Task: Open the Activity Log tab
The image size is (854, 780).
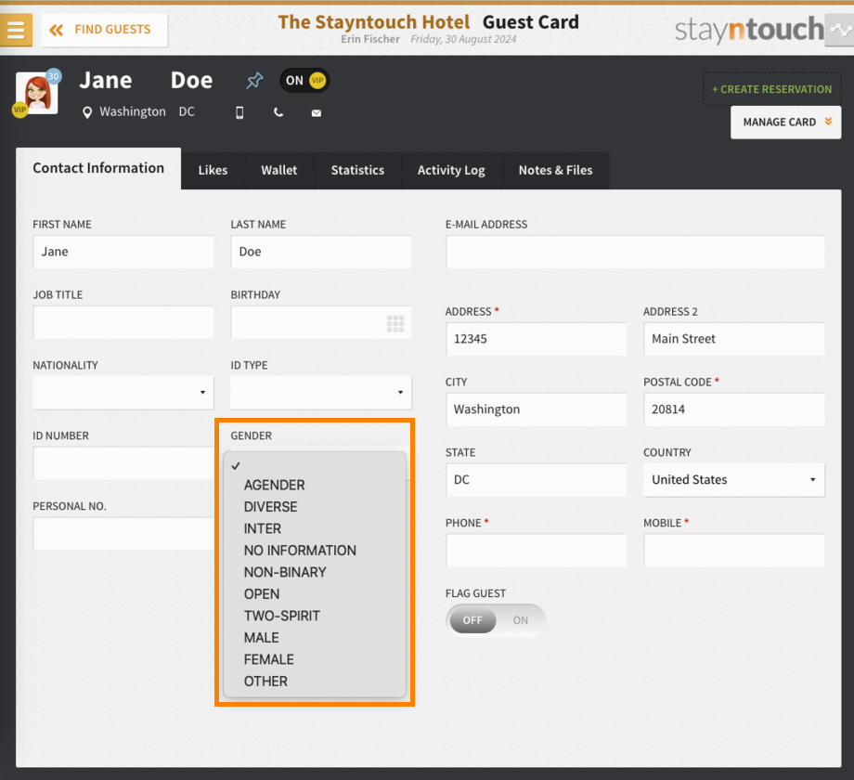Action: [x=451, y=171]
